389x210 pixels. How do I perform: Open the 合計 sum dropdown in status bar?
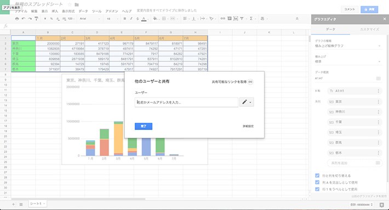(361, 205)
